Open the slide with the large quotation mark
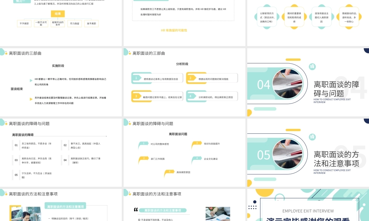This screenshot has width=369, height=221. click(x=184, y=205)
